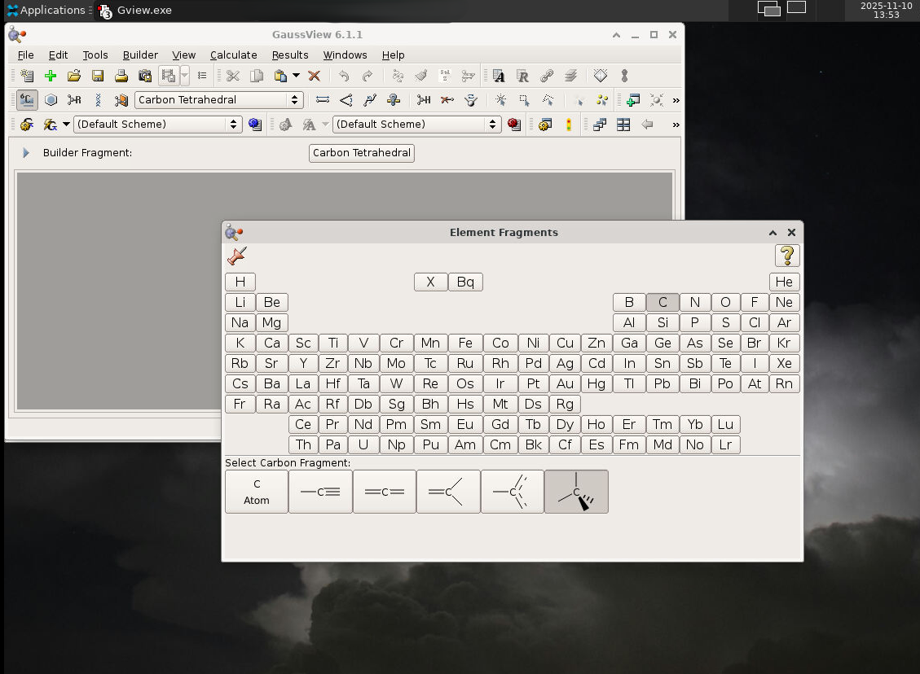Open the Carbon Tetrahedral fragment dropdown

[218, 100]
